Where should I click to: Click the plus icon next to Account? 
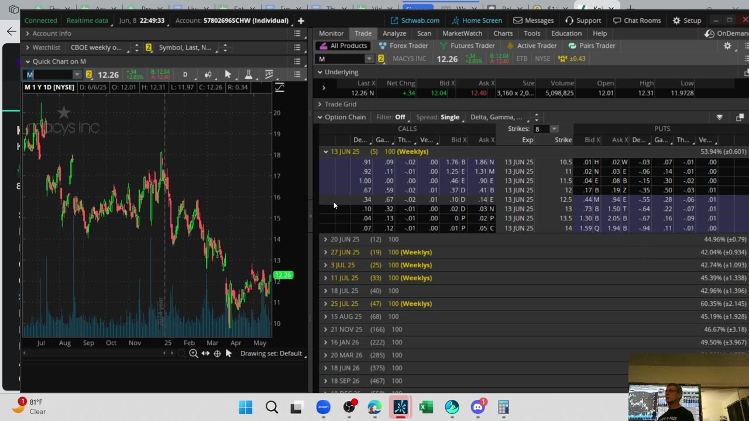tap(301, 20)
